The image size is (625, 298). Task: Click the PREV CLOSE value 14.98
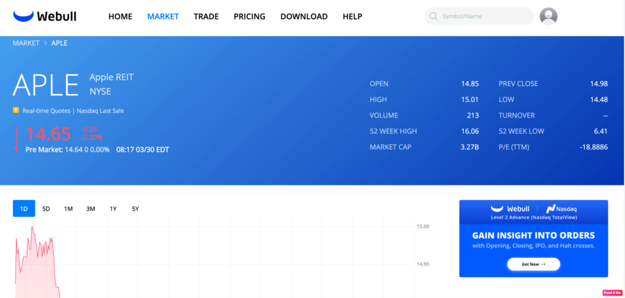599,84
